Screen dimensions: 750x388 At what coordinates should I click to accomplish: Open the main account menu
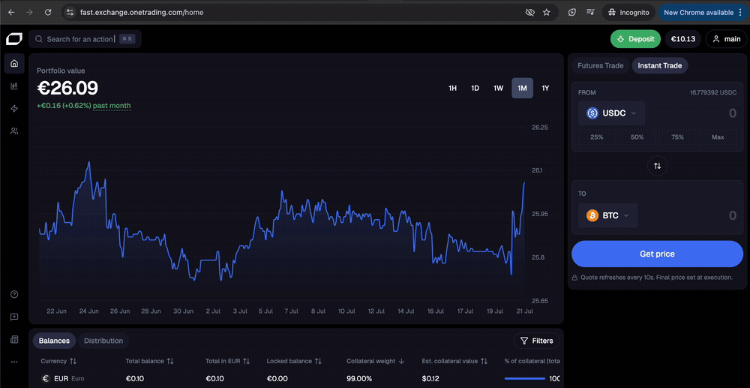[x=726, y=39]
